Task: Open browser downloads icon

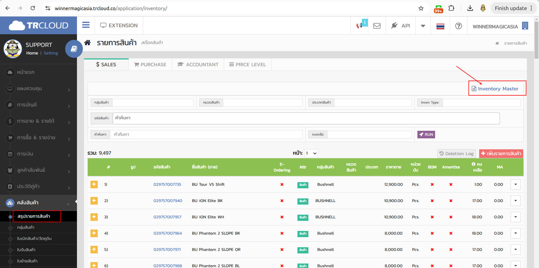Action: coord(470,8)
